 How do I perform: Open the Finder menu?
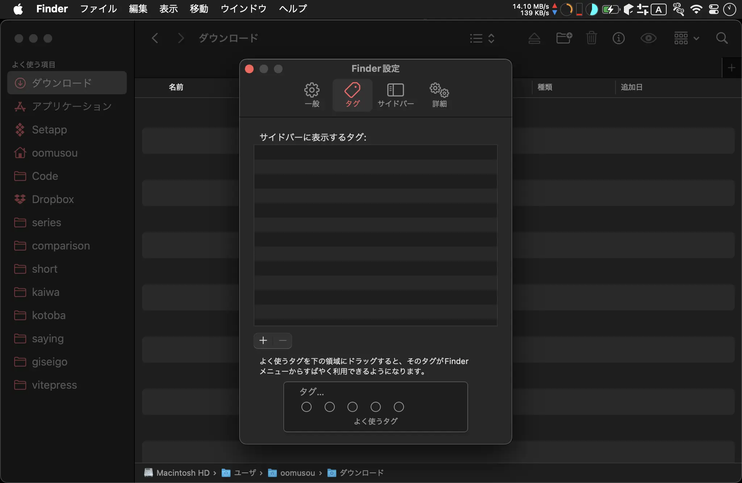click(52, 9)
